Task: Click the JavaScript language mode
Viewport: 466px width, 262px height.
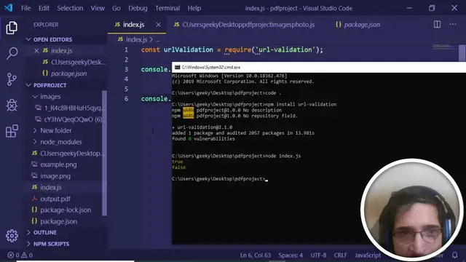Action: pos(368,255)
